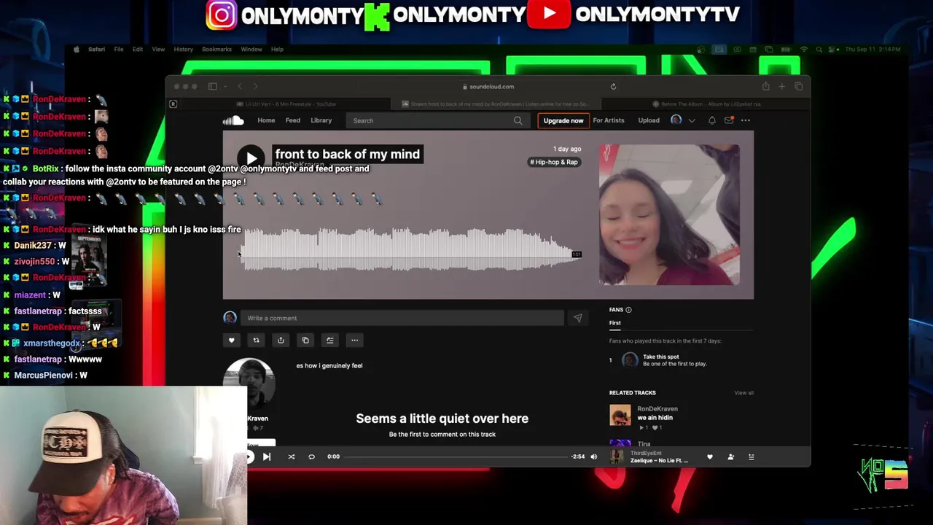Open the user profile avatar in header
Viewport: 933px width, 525px height.
(676, 120)
